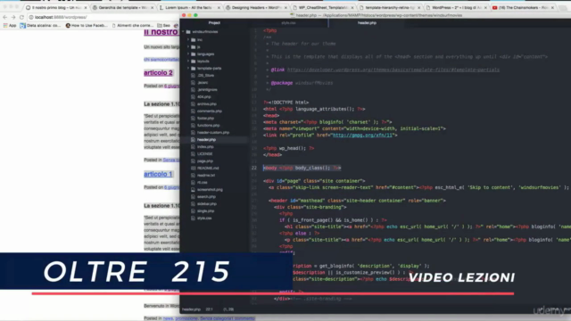Viewport: 571px width, 321px height.
Task: Open archive.php in the project tree
Action: (206, 104)
